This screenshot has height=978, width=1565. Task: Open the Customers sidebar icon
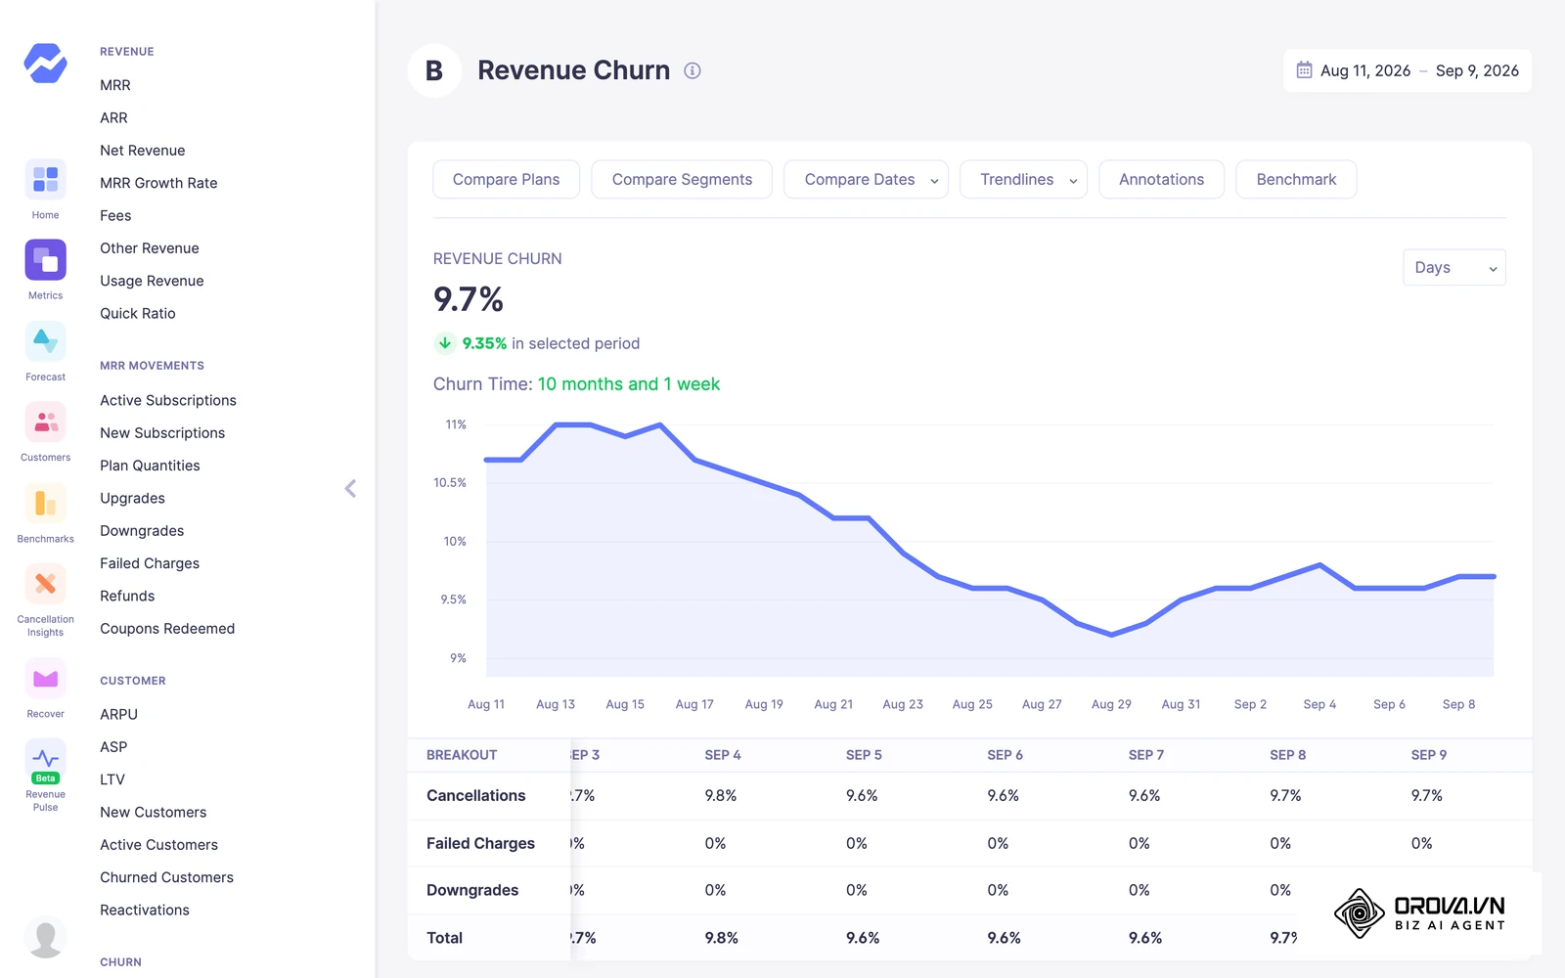click(45, 422)
